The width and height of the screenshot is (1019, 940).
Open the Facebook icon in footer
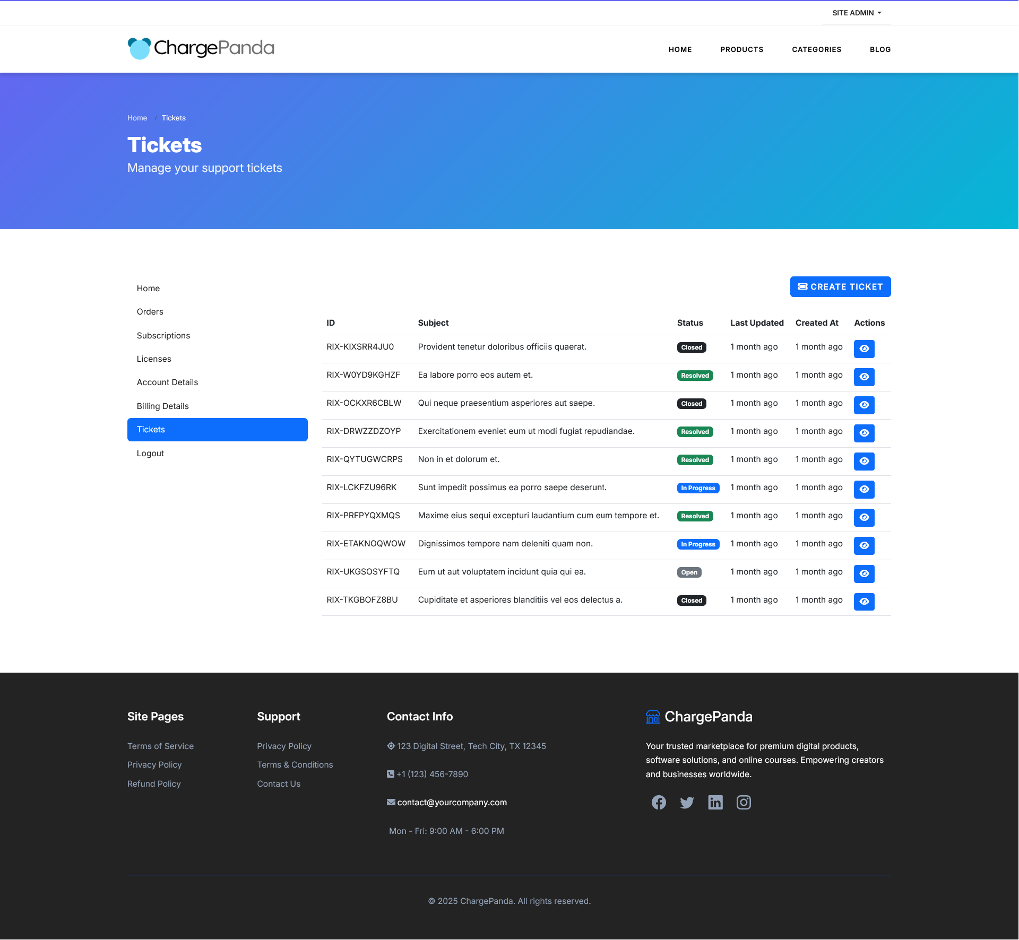pos(659,803)
